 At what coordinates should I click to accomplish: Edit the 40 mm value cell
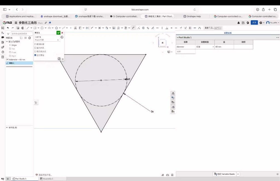click(x=224, y=47)
